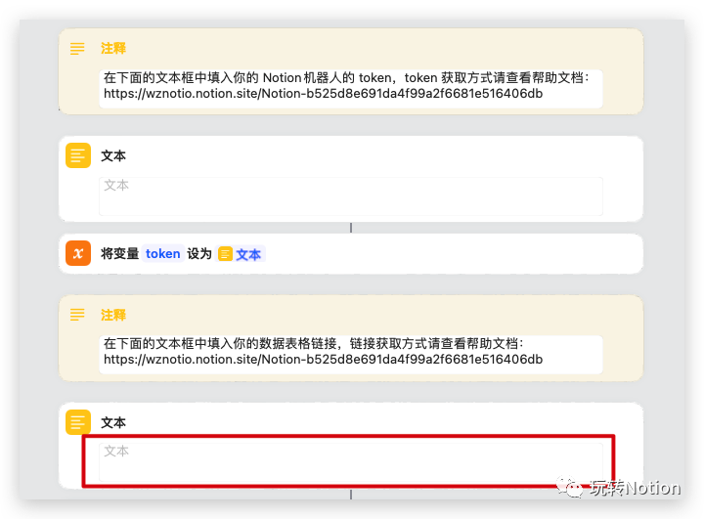Click the orange variable icon beside 将变量
The height and width of the screenshot is (519, 704).
pos(78,253)
